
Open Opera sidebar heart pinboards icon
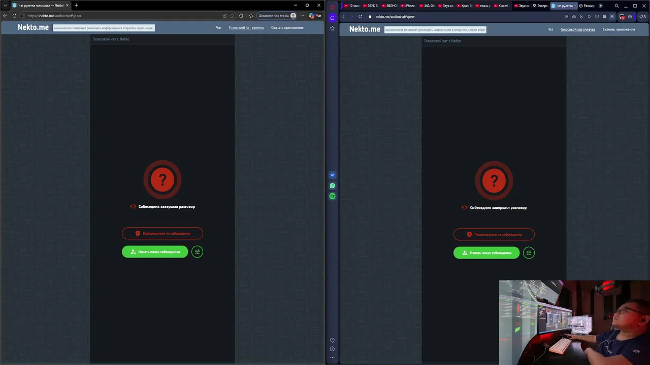332,340
